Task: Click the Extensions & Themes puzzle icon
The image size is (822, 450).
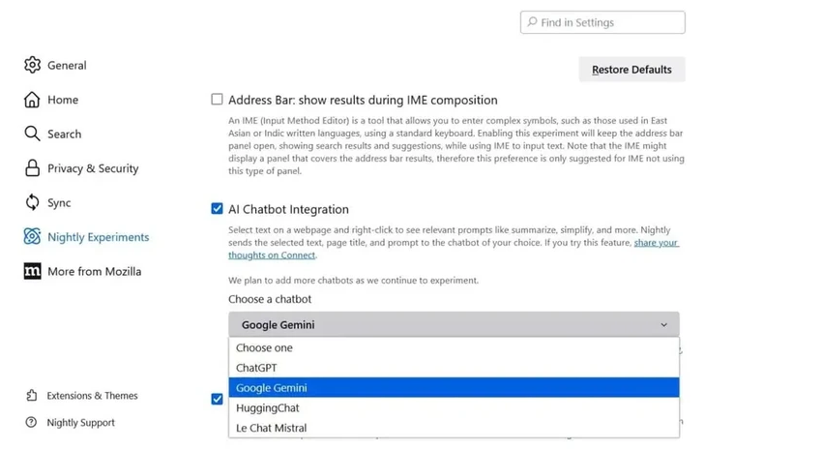Action: point(32,396)
